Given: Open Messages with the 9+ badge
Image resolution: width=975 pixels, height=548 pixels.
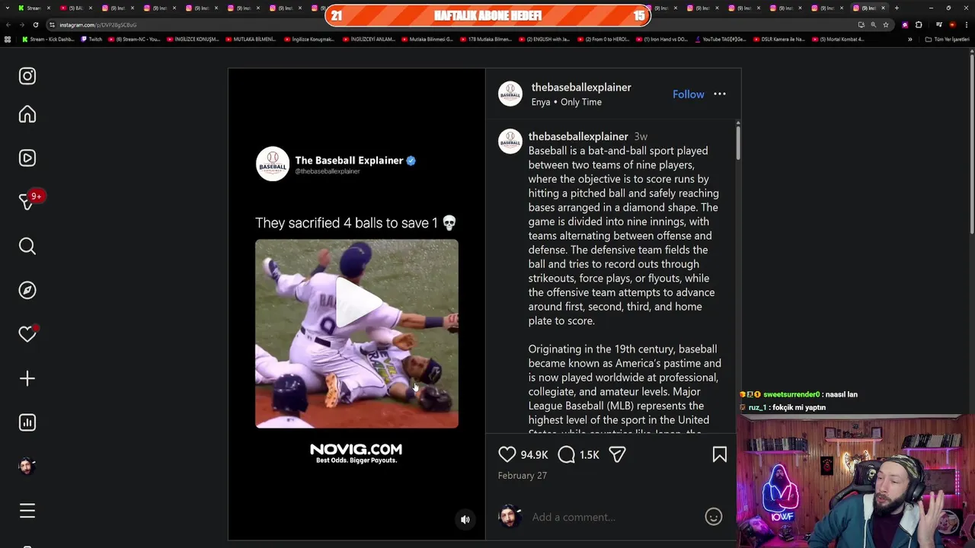Looking at the screenshot, I should 29,201.
